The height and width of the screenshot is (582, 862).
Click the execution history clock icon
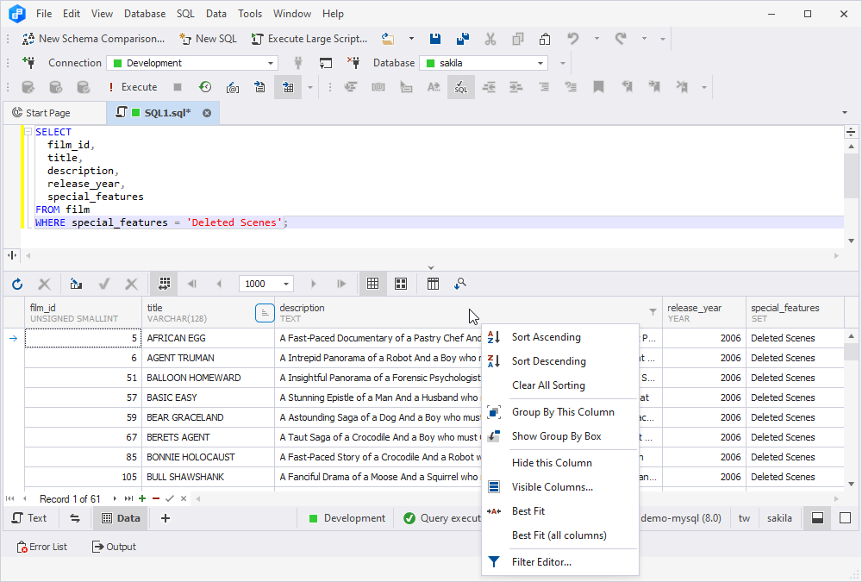(205, 87)
